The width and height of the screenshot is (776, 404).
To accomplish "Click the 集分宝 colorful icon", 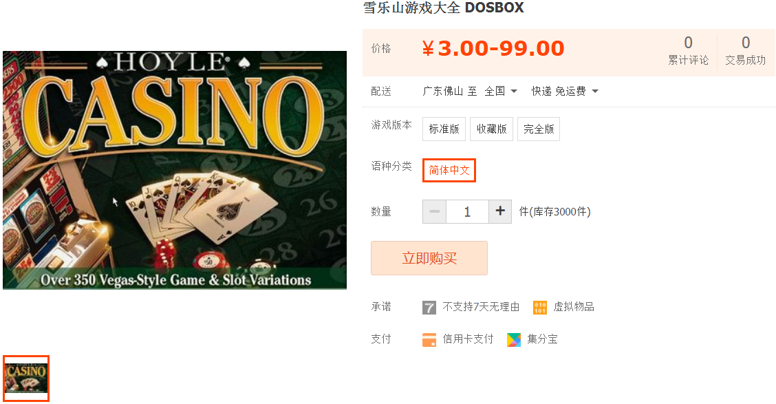I will click(x=514, y=339).
